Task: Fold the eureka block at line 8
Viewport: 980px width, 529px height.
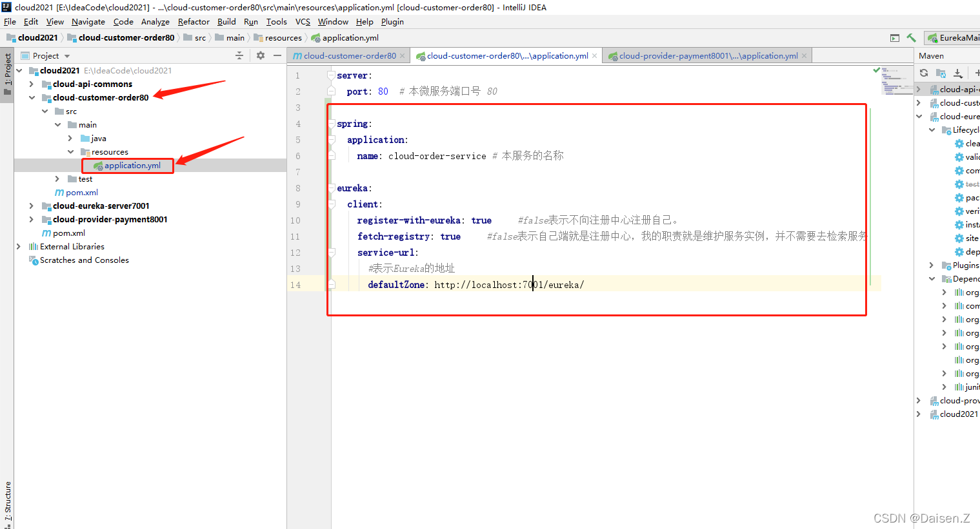Action: tap(331, 188)
